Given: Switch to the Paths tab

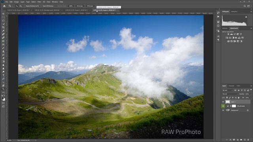Looking at the screenshot, I should point(238,86).
